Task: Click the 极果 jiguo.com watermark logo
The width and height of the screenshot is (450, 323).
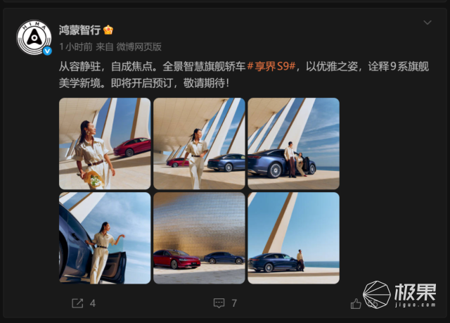Action: click(x=399, y=295)
